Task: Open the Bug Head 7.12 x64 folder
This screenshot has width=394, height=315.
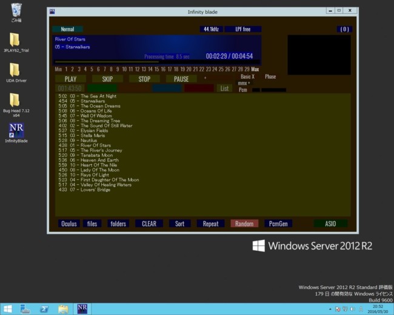Action: (16, 105)
